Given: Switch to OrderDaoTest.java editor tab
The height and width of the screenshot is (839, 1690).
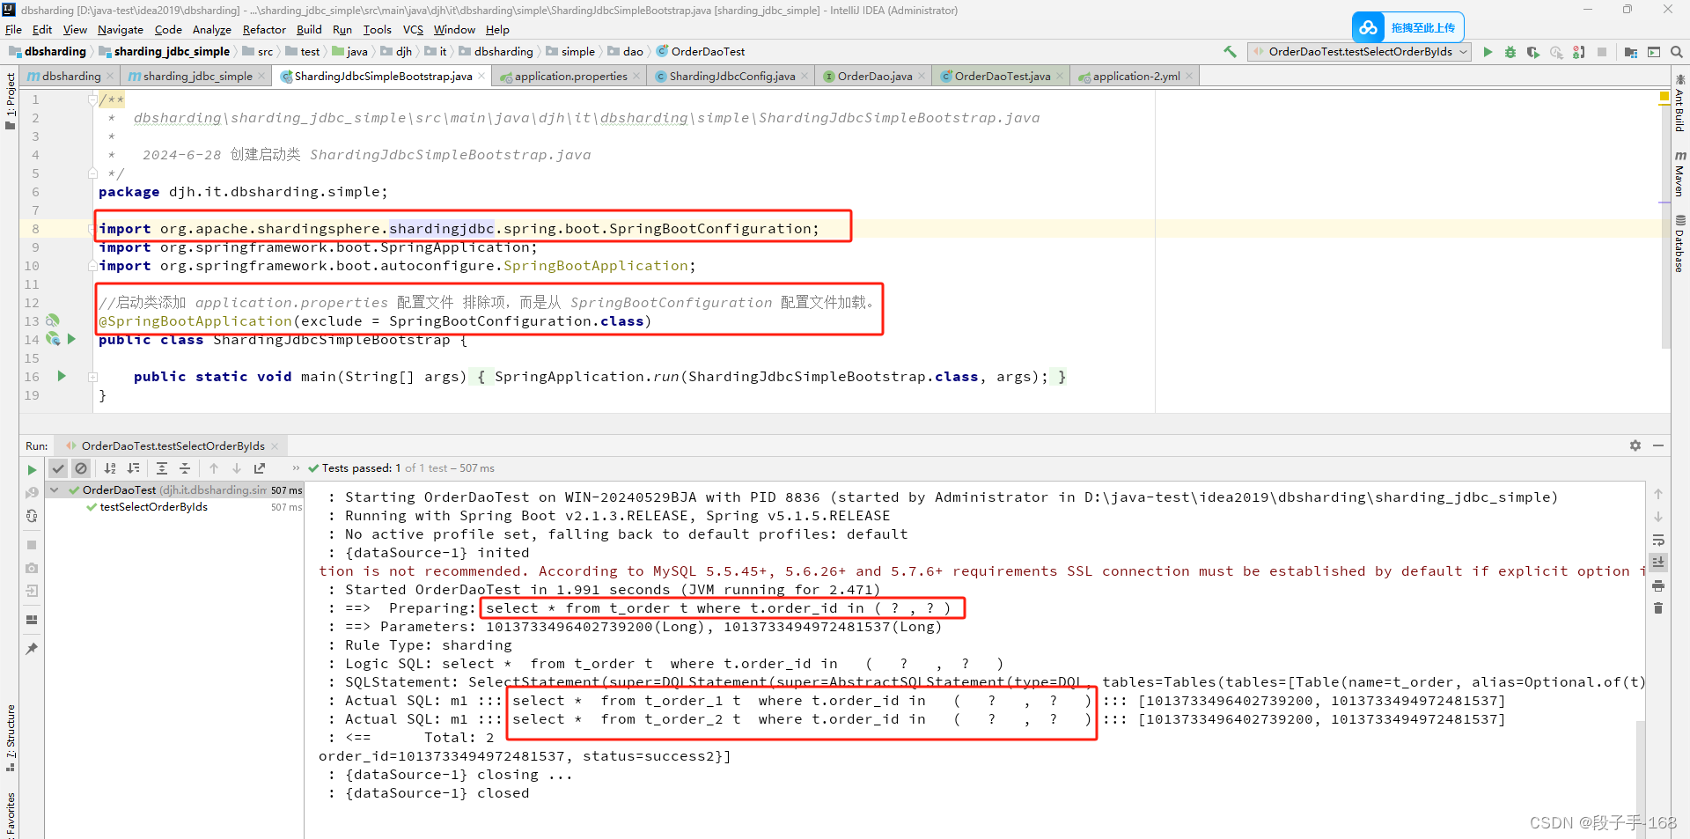Looking at the screenshot, I should coord(1002,77).
